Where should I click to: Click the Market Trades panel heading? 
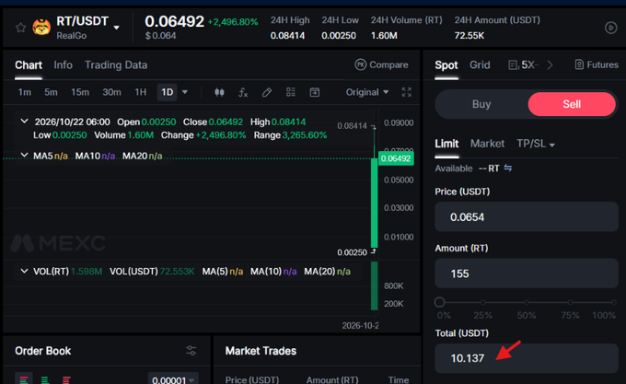(x=261, y=351)
